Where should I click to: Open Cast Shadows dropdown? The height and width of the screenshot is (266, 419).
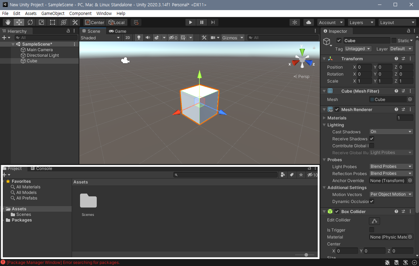point(391,132)
